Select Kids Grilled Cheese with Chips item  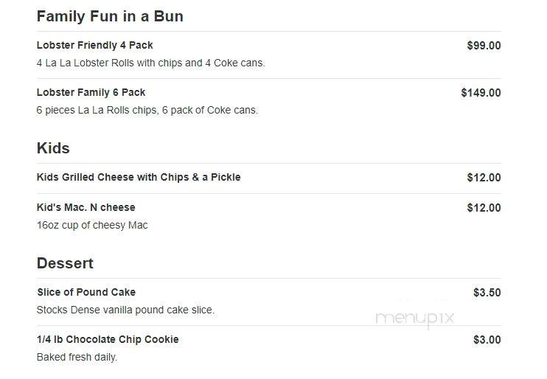tap(139, 177)
